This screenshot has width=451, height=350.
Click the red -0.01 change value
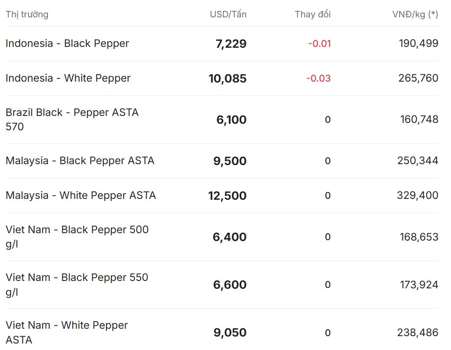[x=319, y=43]
